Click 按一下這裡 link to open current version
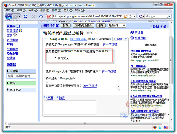Image resolution: width=177 pixels, height=134 pixels. pyautogui.click(x=109, y=72)
